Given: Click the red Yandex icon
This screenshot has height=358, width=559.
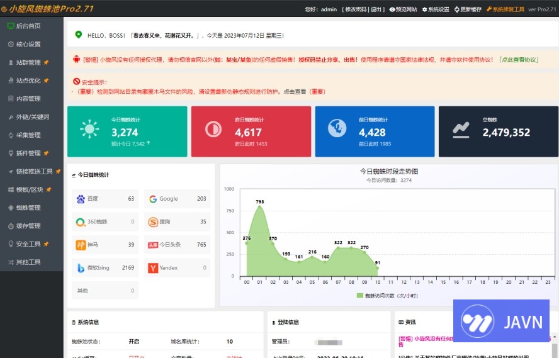Looking at the screenshot, I should (153, 268).
